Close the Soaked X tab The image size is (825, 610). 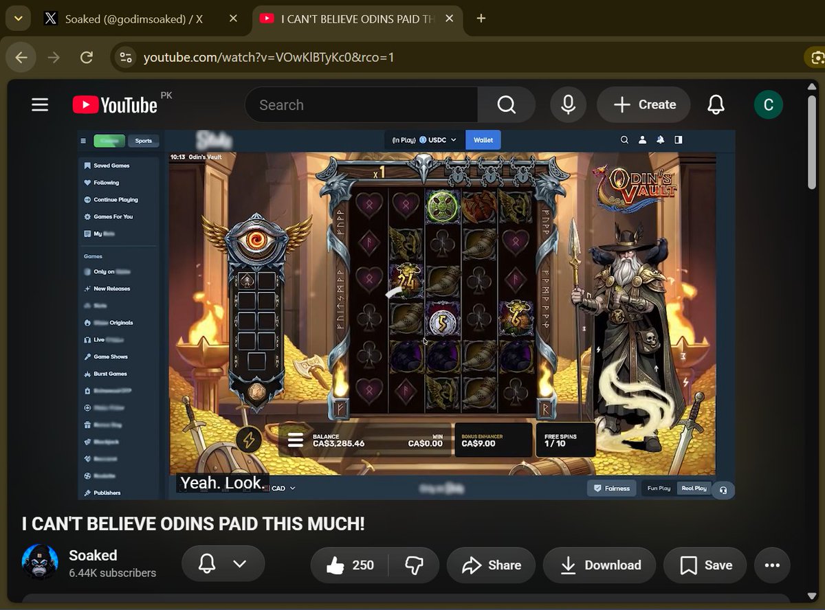(x=233, y=19)
